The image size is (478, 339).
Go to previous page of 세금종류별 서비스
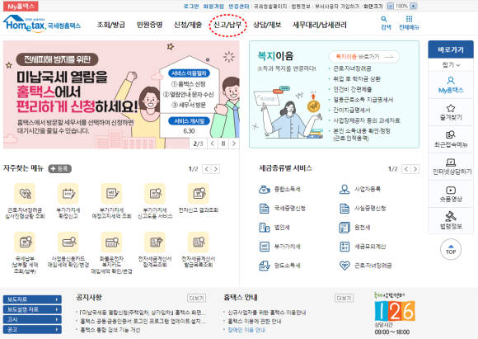[406, 169]
